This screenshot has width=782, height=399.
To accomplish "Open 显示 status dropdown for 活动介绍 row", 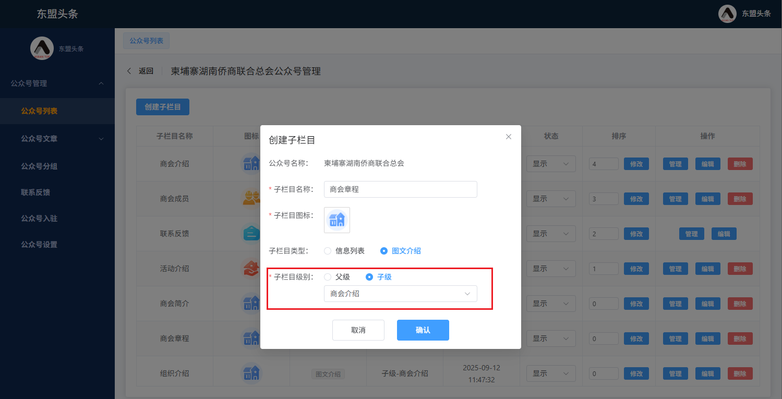I will click(x=551, y=269).
